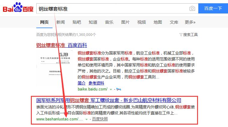
Task: View 百度快照 cached page
Action: click(x=100, y=119)
